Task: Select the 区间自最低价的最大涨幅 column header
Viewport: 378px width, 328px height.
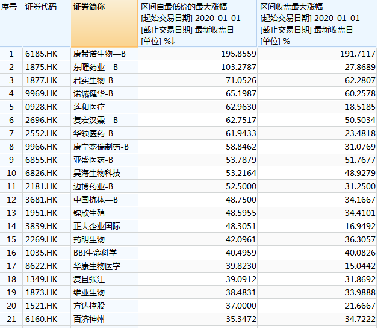Action: click(x=197, y=24)
